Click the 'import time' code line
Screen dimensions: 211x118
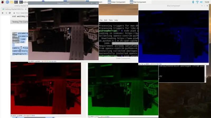(19, 39)
